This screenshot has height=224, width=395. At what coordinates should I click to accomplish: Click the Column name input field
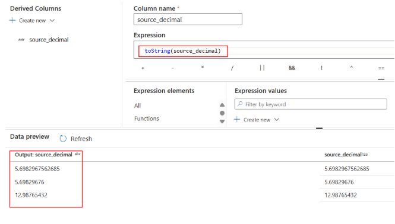188,20
